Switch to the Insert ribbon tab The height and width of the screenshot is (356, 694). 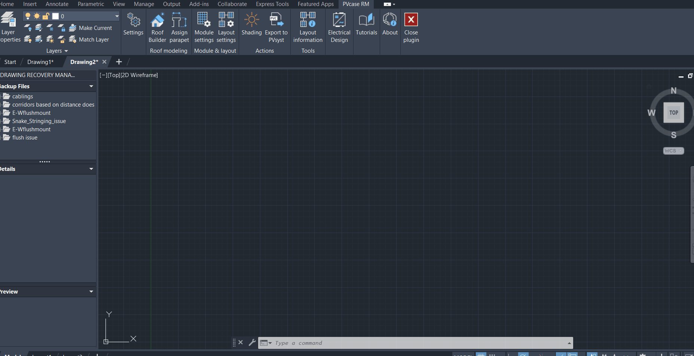30,4
